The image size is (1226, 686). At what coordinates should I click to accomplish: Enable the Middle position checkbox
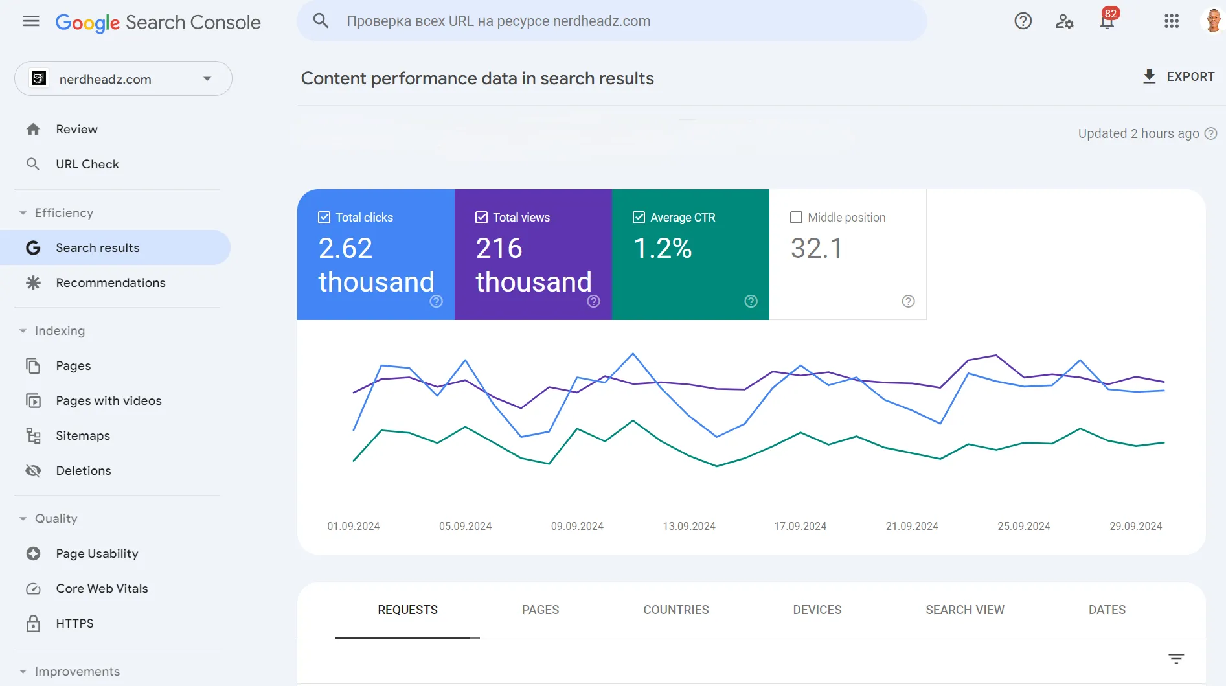(x=797, y=218)
